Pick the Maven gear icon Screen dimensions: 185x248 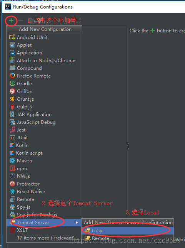click(x=12, y=161)
